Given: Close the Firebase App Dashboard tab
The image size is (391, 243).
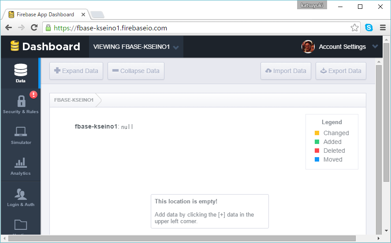Looking at the screenshot, I should point(83,15).
